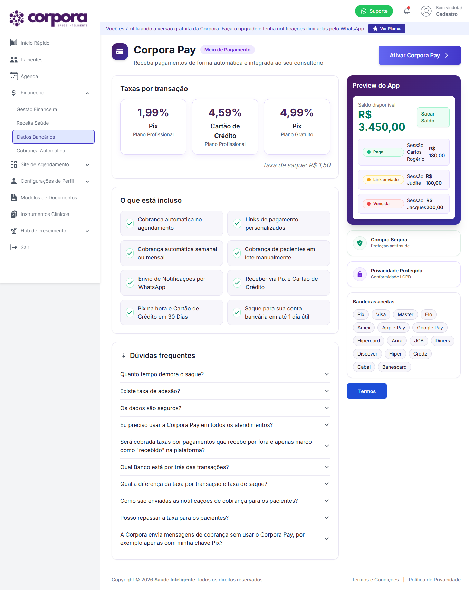Image resolution: width=469 pixels, height=590 pixels.
Task: Click the Sacar Saldo button in preview
Action: click(433, 117)
